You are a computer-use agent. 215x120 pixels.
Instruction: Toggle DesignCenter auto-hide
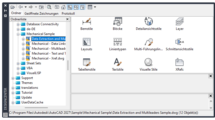click(x=5, y=11)
